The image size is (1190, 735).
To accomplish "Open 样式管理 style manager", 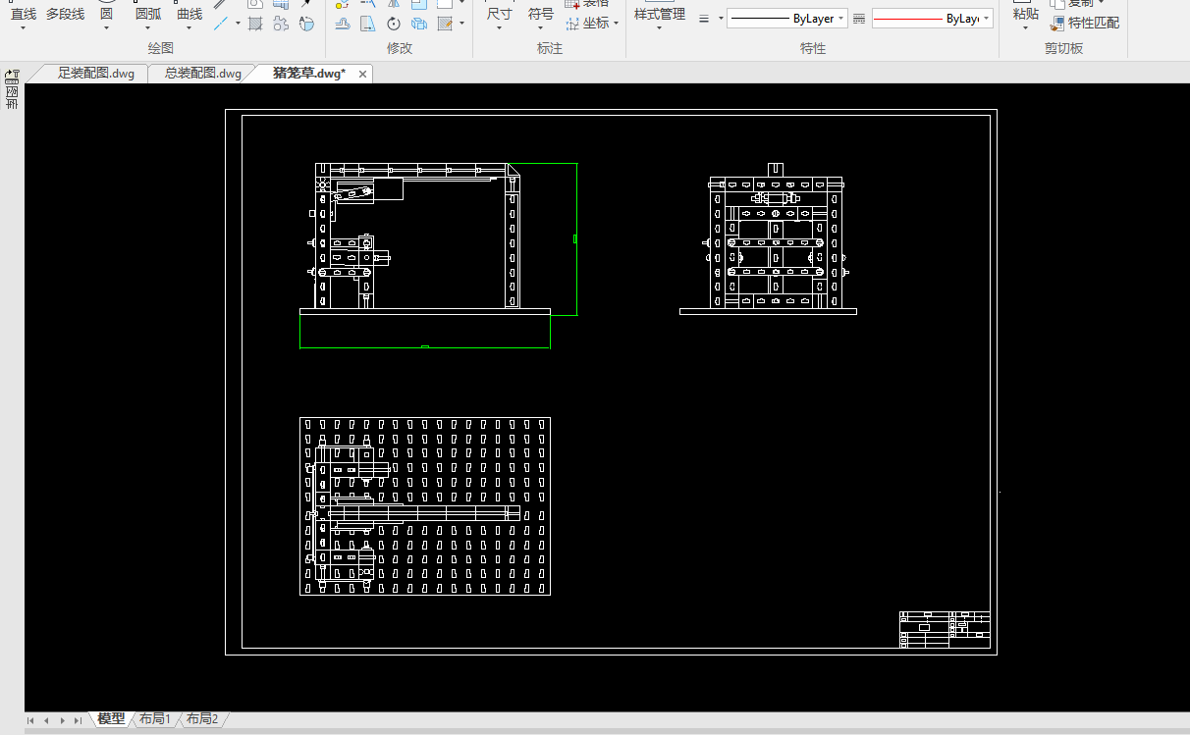I will [x=659, y=14].
